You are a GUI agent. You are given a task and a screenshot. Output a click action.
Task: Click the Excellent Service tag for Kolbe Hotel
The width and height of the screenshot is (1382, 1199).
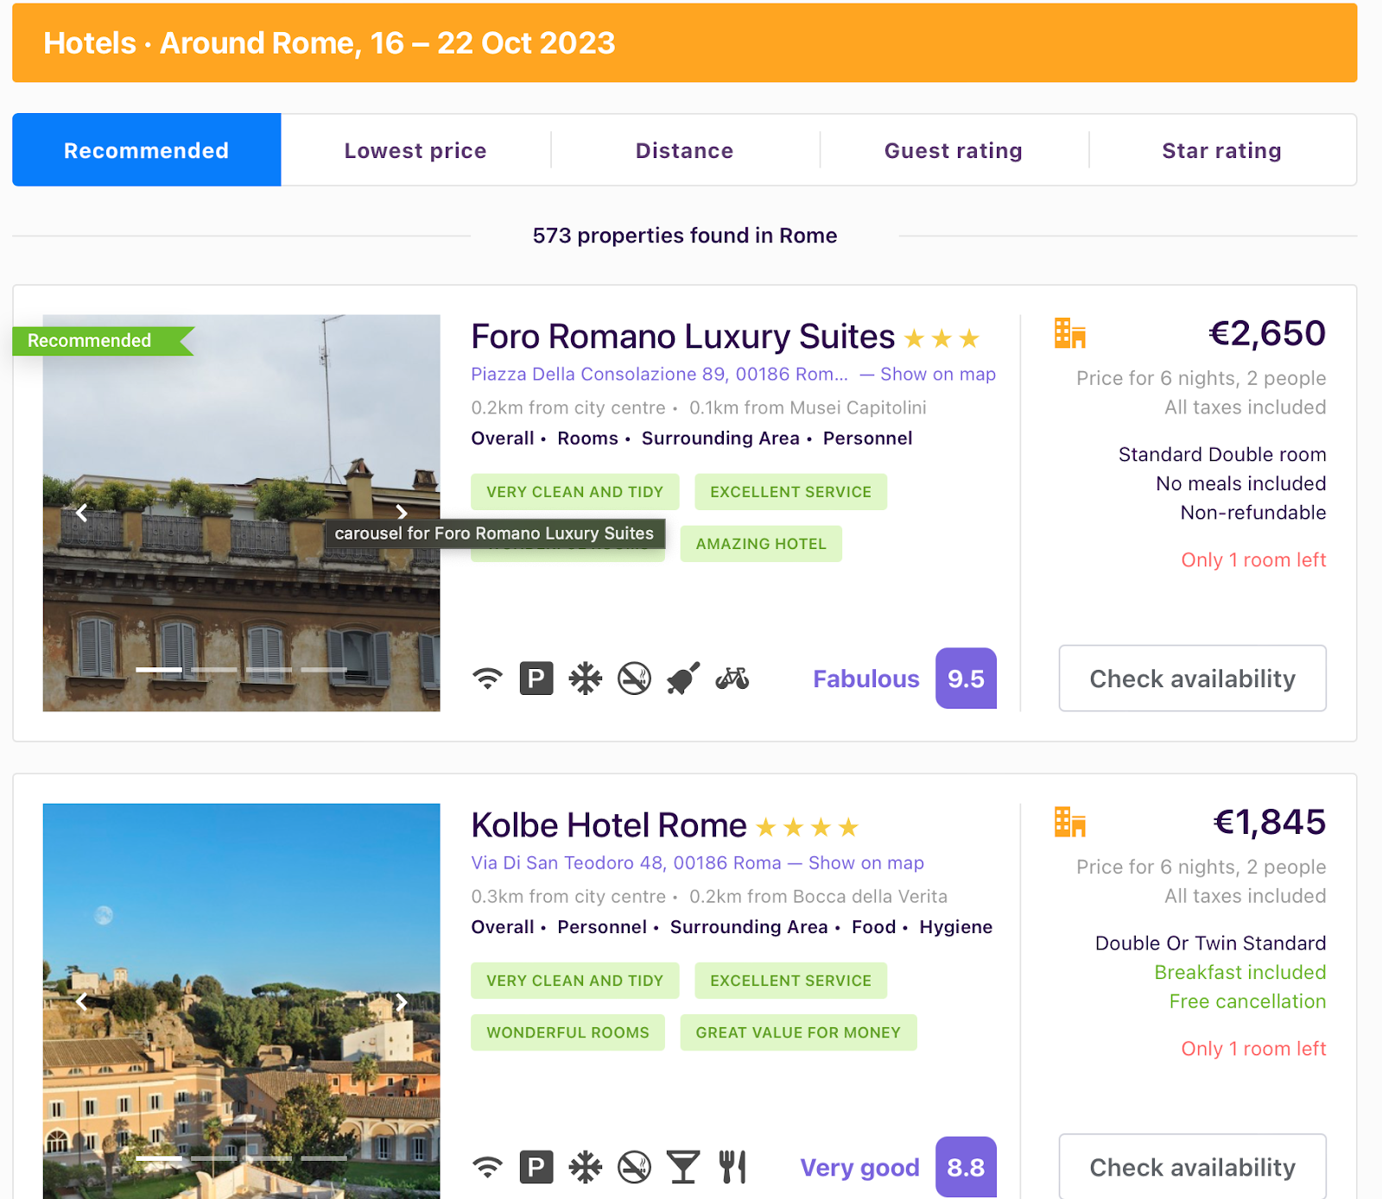pyautogui.click(x=791, y=981)
